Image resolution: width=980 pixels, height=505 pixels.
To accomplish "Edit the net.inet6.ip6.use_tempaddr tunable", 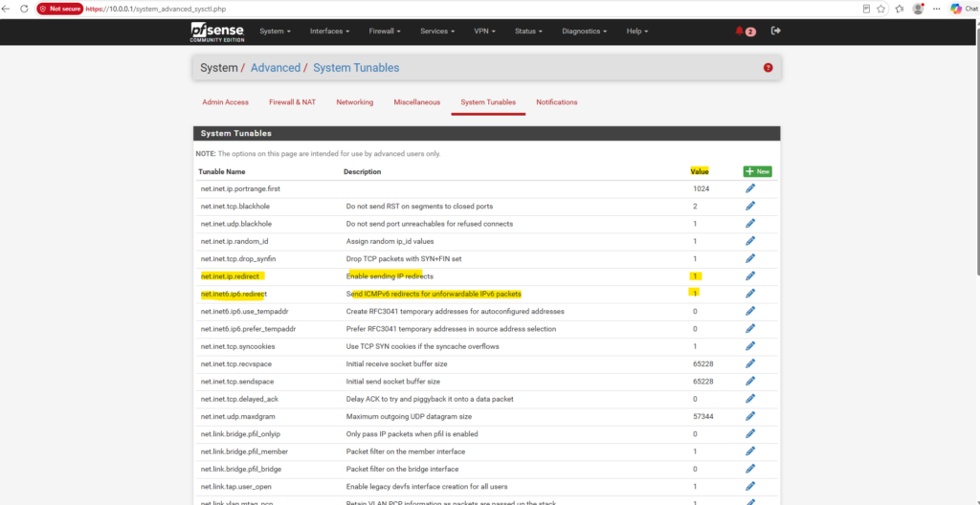I will pyautogui.click(x=750, y=311).
